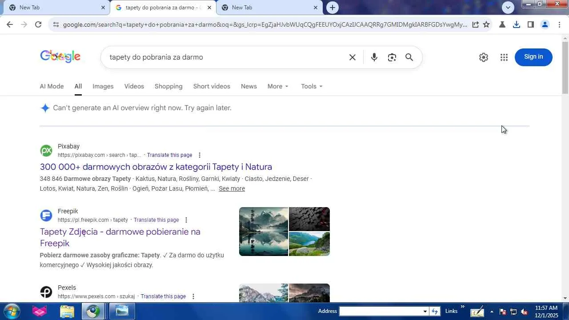Switch to AI Mode
569x320 pixels.
[x=52, y=86]
